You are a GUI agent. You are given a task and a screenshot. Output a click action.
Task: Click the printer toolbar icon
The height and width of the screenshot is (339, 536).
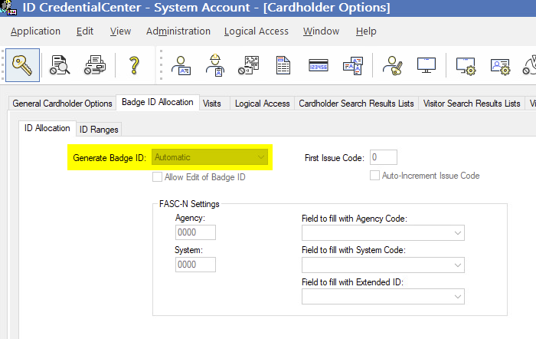click(x=95, y=64)
